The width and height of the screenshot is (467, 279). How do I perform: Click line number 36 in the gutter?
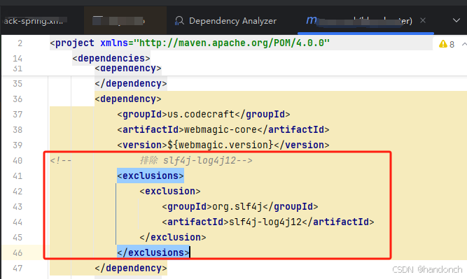[x=18, y=99]
